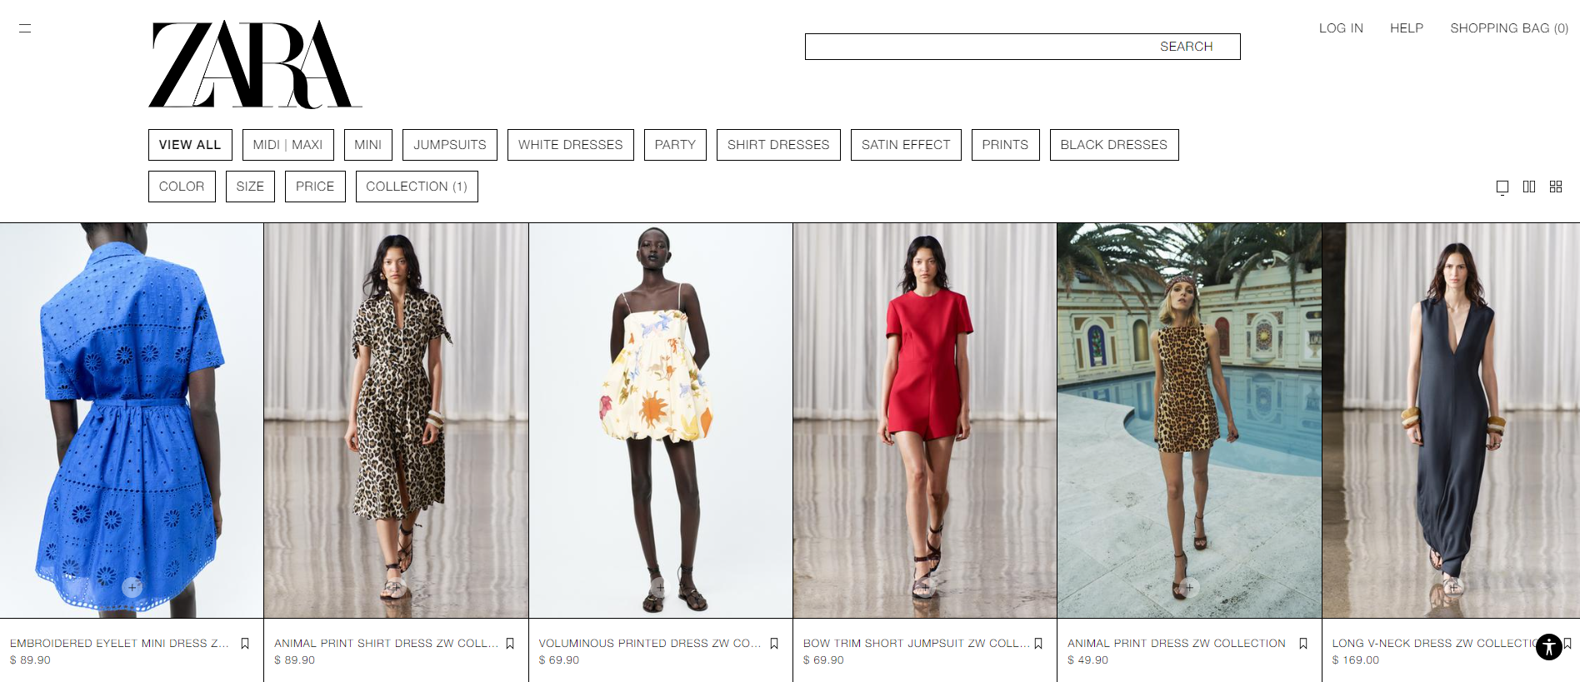The height and width of the screenshot is (682, 1580).
Task: Open the poolside animal print dress photo
Action: pyautogui.click(x=1189, y=420)
